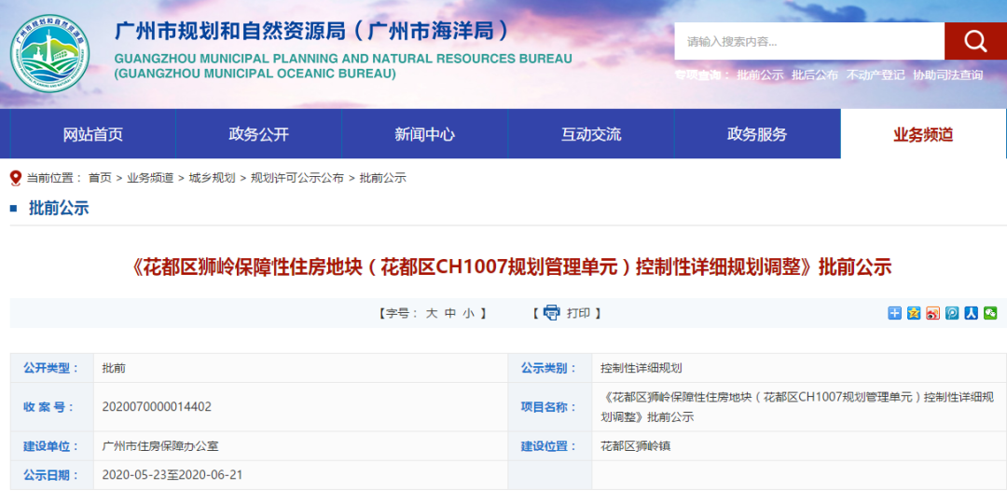Open the 政务公开 navigation tab
Screen dimensions: 1007x504
(x=259, y=134)
